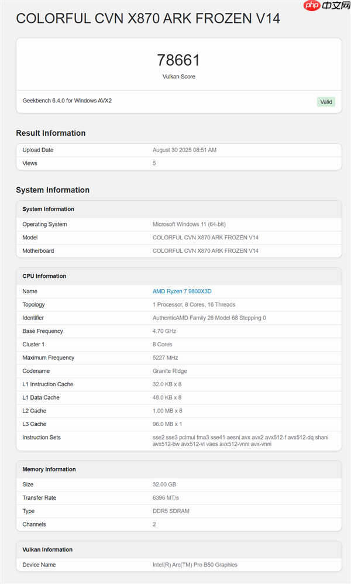Viewport: 351px width, 584px height.
Task: Click the Motherboard row value
Action: coord(205,251)
